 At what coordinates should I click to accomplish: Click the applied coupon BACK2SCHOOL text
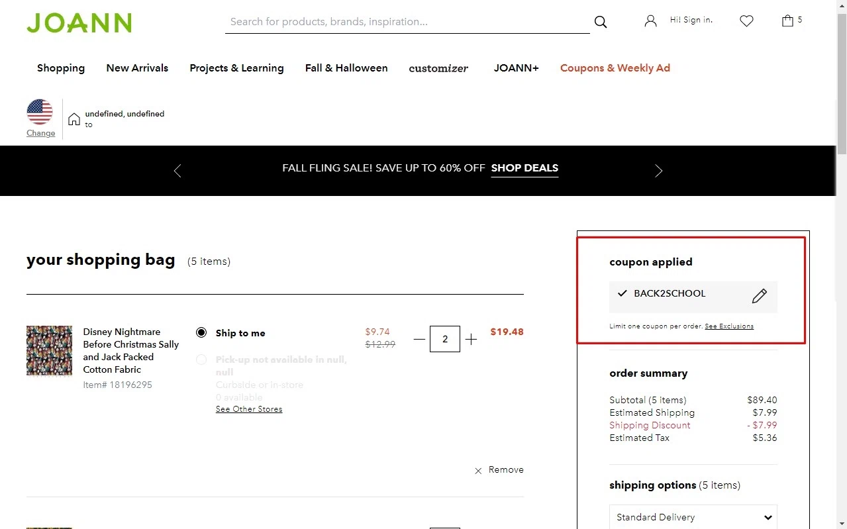coord(670,293)
